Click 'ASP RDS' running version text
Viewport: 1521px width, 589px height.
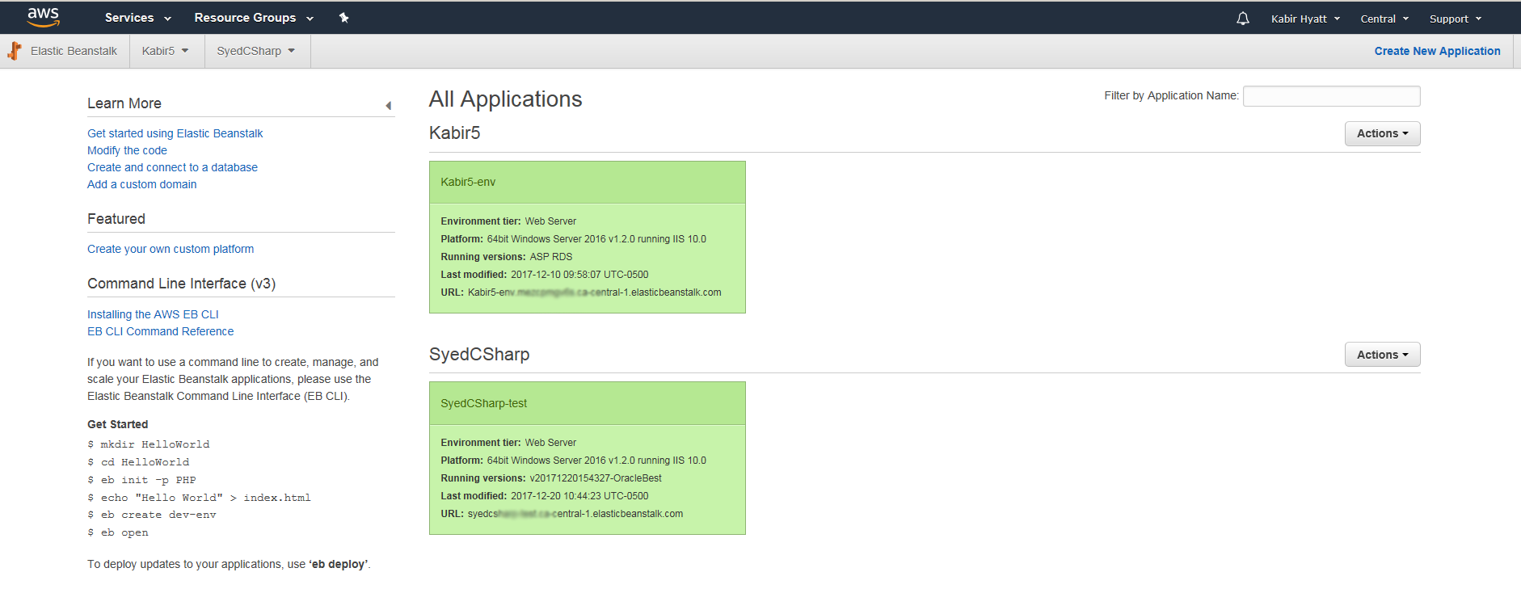click(x=551, y=257)
